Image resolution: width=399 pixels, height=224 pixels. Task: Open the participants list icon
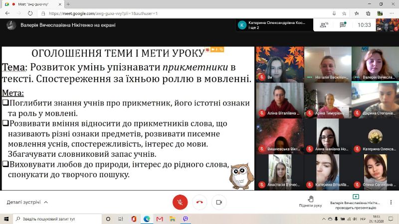pos(323,25)
